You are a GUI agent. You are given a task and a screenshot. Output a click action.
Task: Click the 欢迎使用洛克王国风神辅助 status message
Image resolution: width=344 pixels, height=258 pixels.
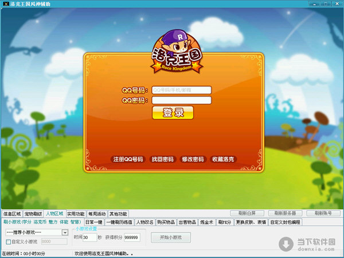(104, 253)
